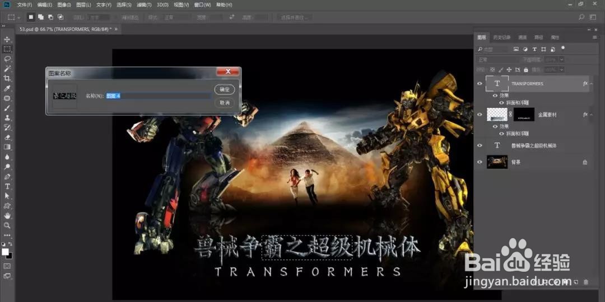Select the Move tool

7,39
